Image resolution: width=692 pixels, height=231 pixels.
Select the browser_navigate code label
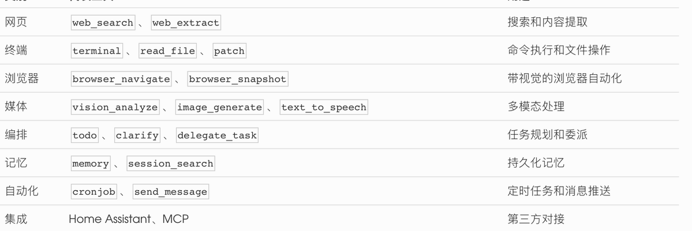pos(121,79)
